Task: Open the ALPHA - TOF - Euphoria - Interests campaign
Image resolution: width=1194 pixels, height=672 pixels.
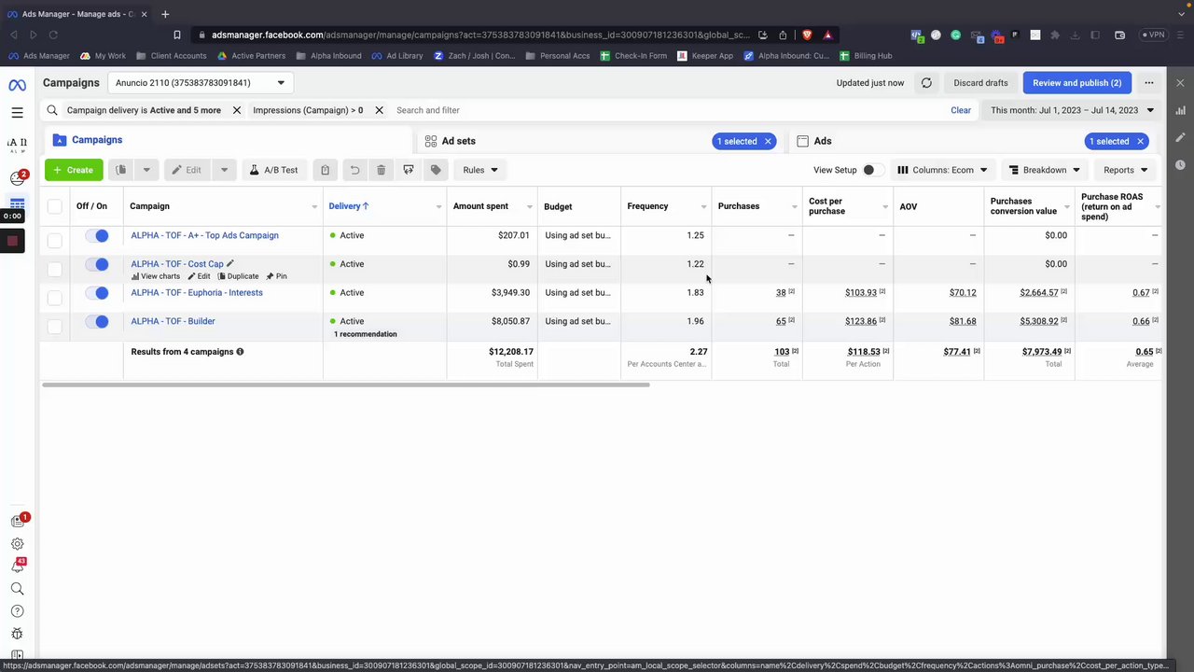Action: [197, 293]
